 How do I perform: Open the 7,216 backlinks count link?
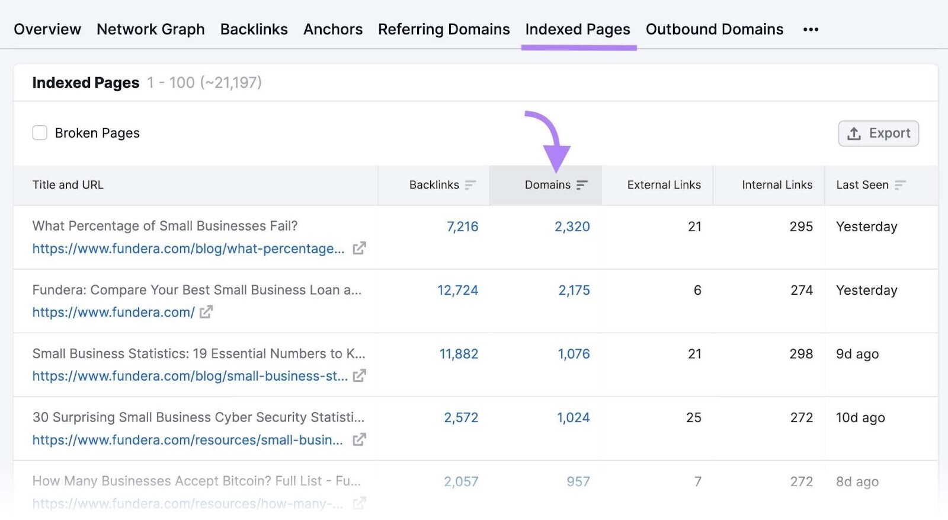(462, 226)
